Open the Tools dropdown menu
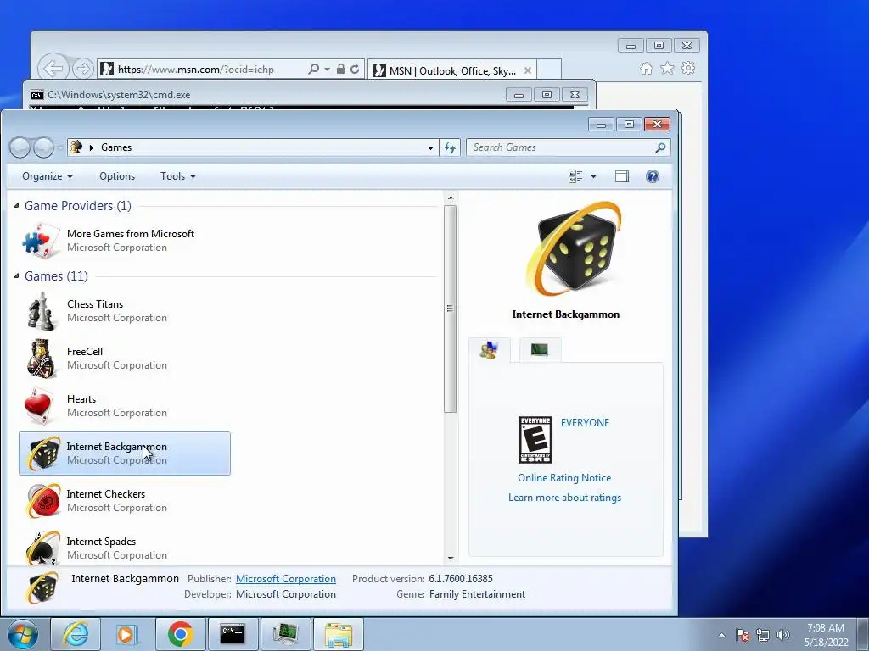Screen dimensions: 869x651 pyautogui.click(x=178, y=176)
